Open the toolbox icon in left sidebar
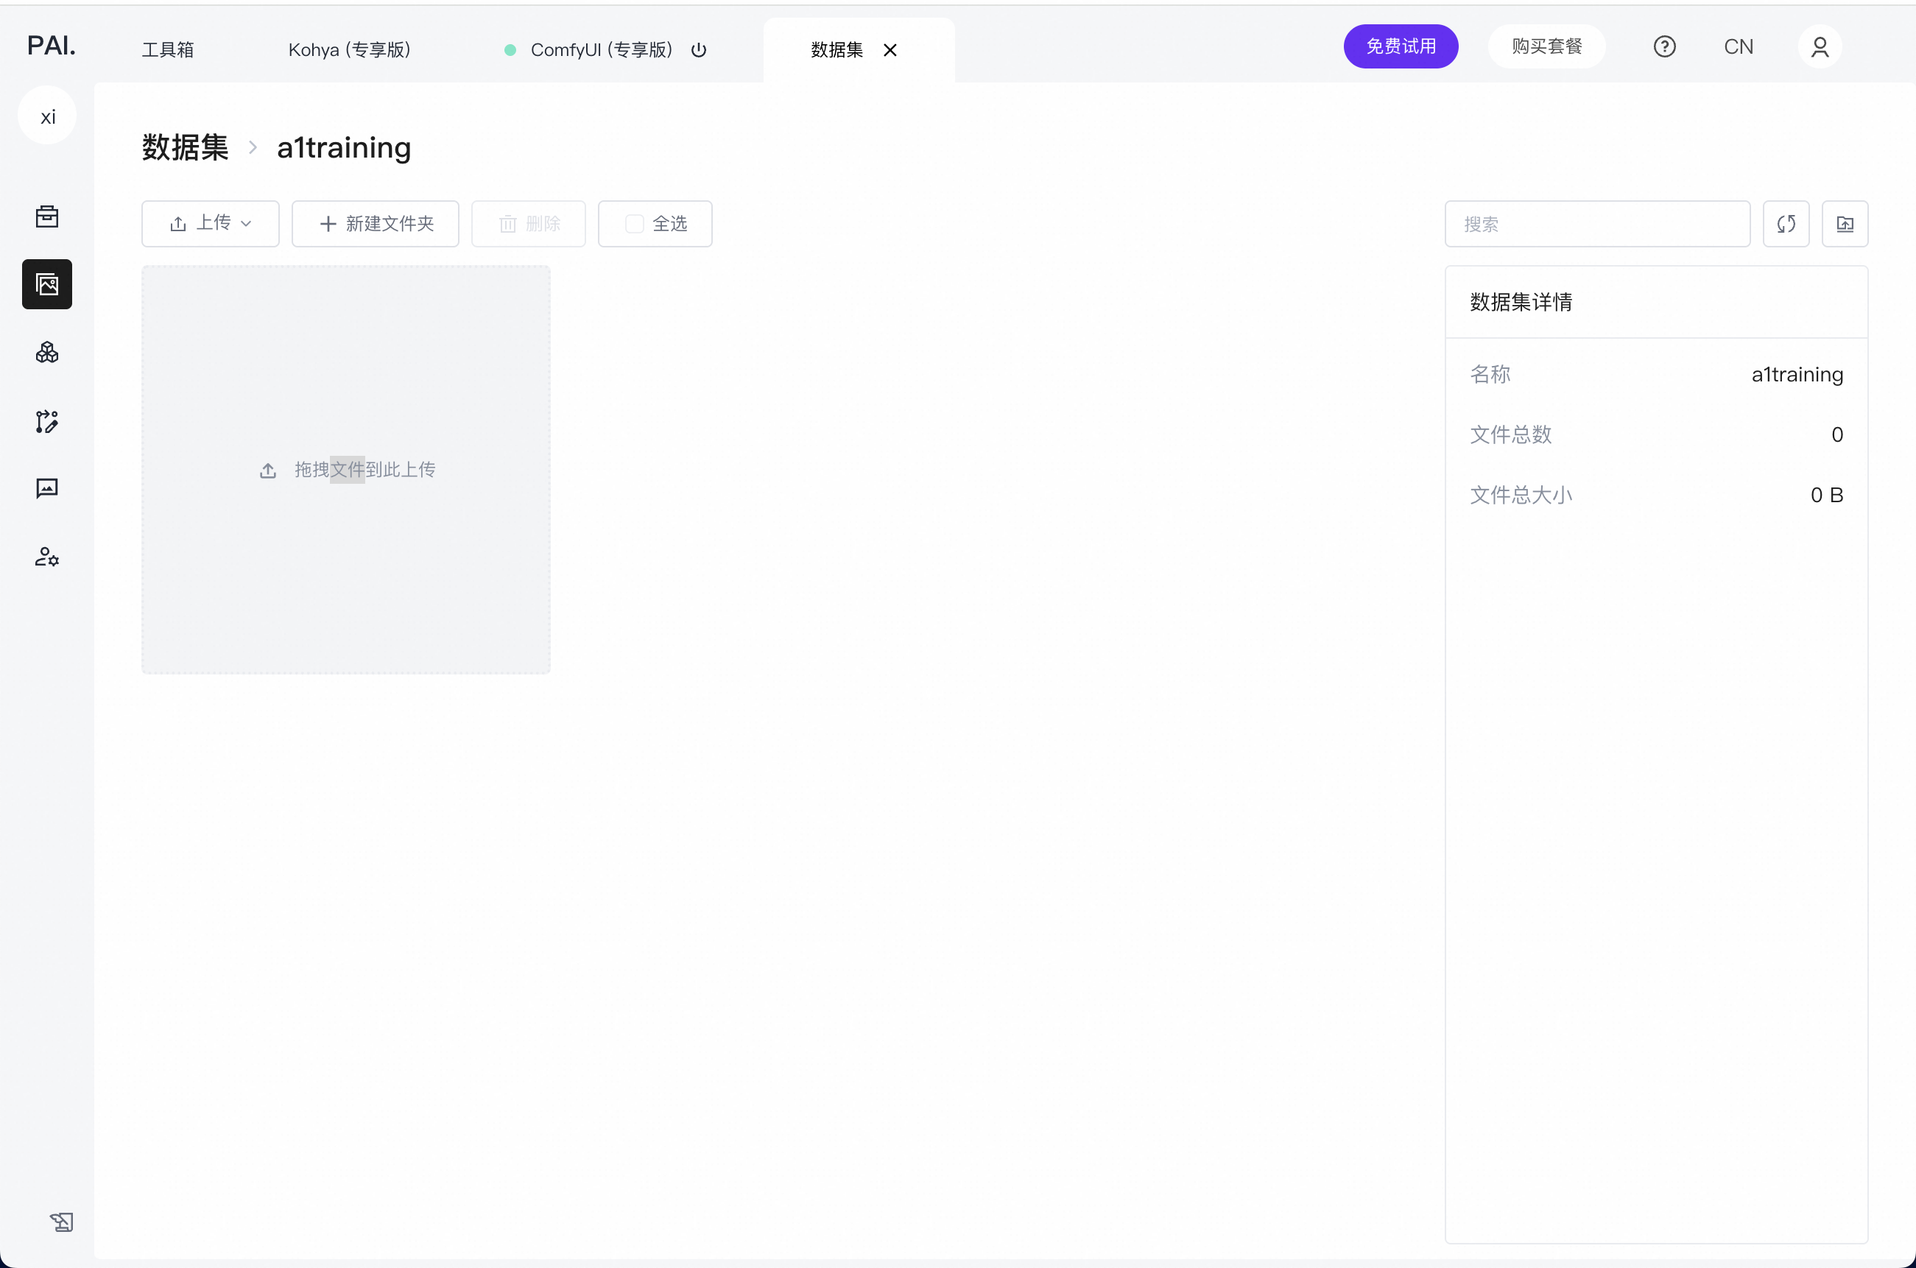The width and height of the screenshot is (1916, 1268). pos(47,216)
